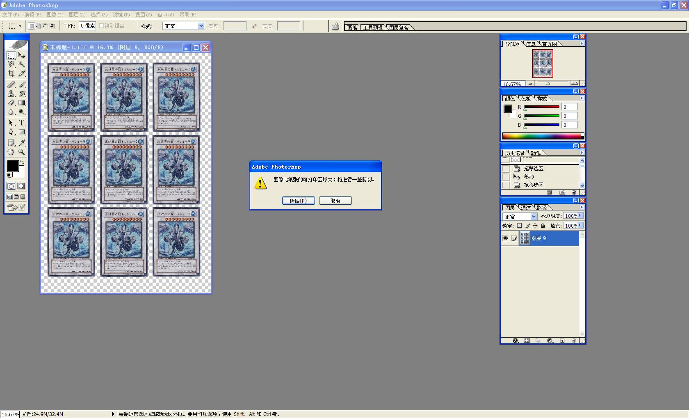Viewport: 689px width, 418px height.
Task: Switch to the 通道 channels tab
Action: (526, 208)
